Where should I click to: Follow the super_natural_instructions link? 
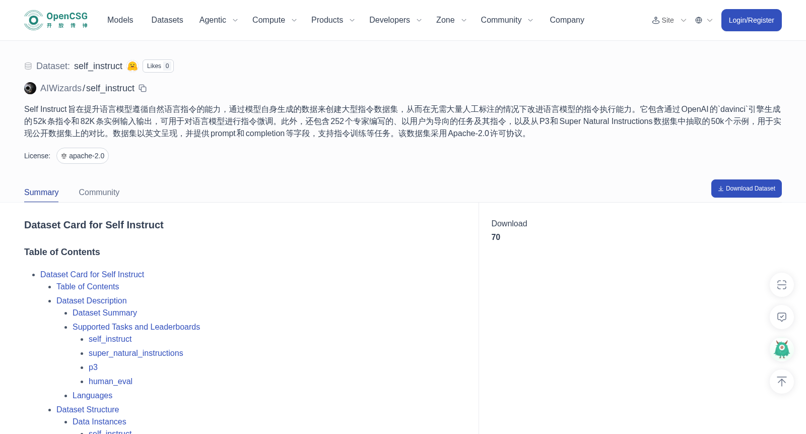click(x=136, y=353)
